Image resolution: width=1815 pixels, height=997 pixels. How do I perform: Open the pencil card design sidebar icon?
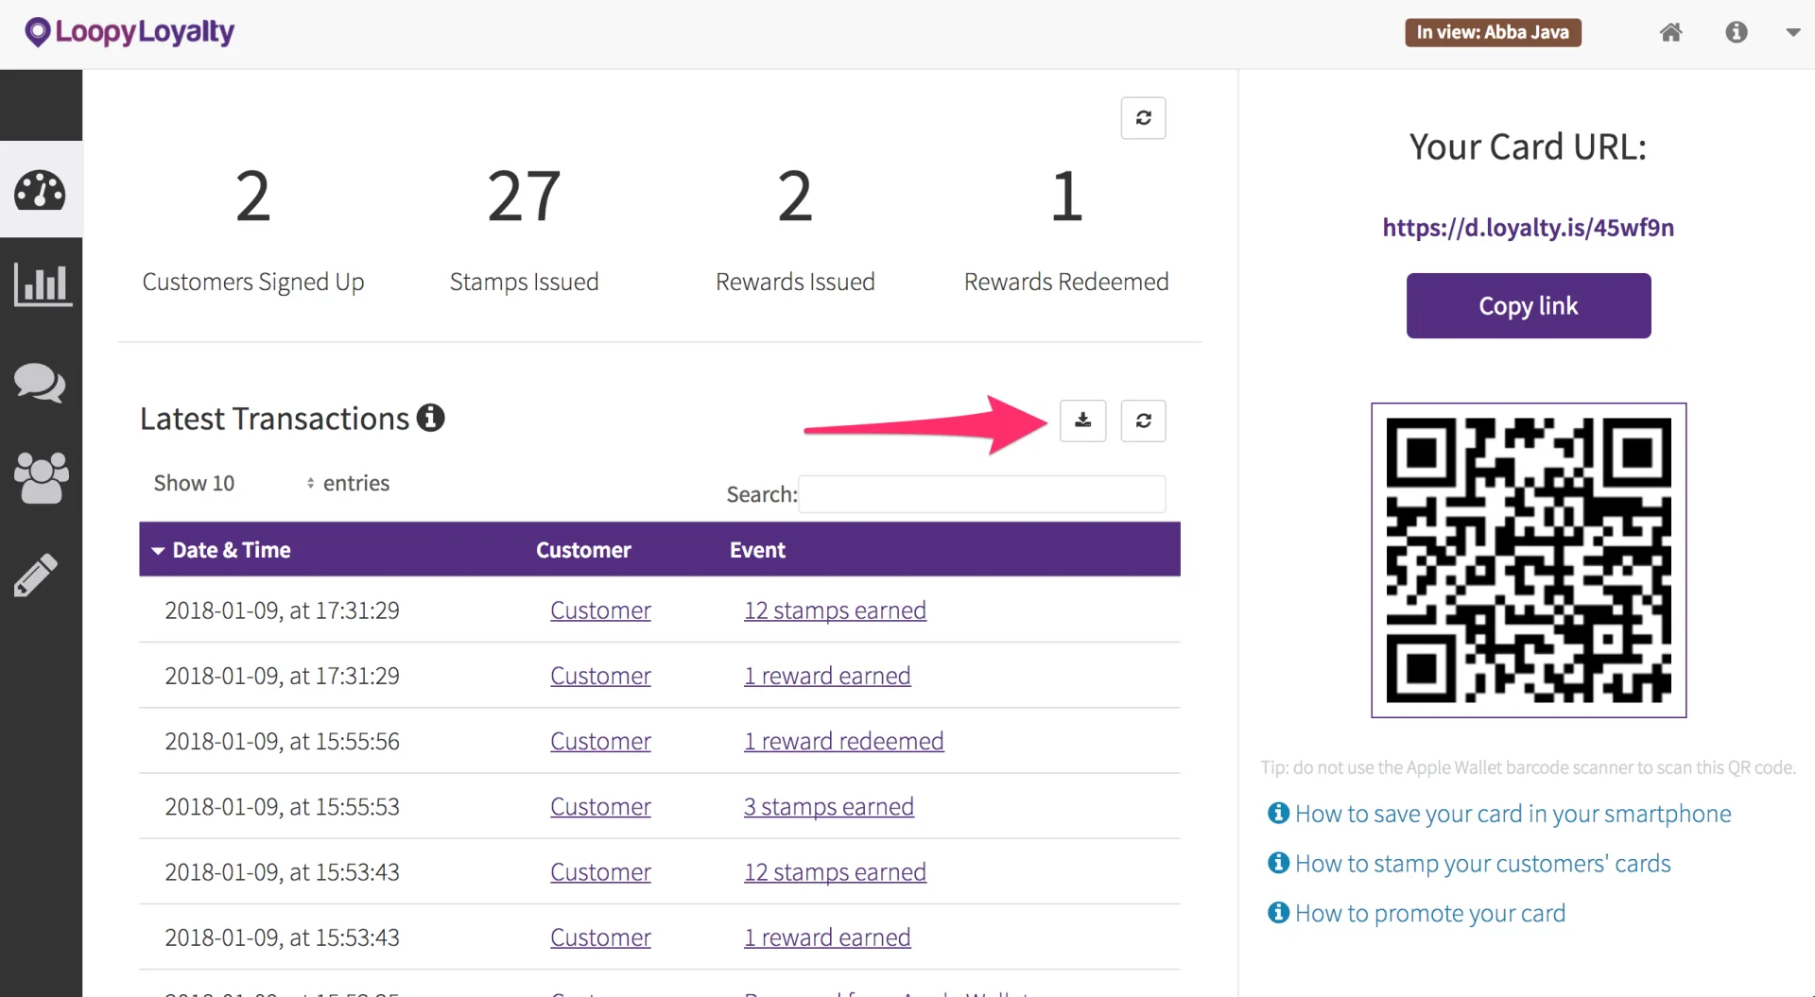click(x=37, y=575)
